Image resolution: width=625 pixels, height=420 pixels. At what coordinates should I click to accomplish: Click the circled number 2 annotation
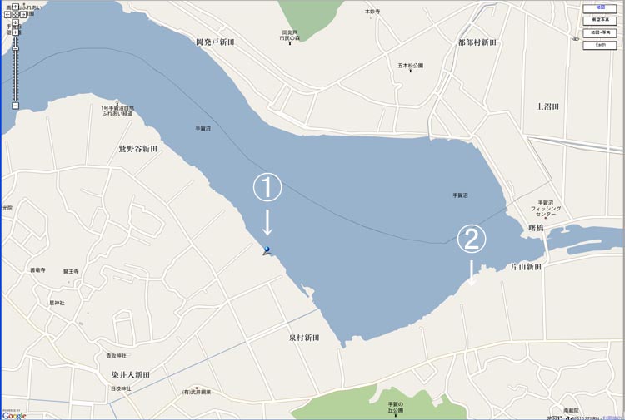[x=472, y=240]
